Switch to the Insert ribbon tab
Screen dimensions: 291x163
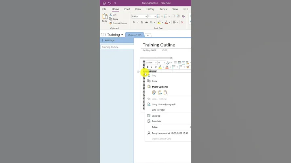pos(127,9)
